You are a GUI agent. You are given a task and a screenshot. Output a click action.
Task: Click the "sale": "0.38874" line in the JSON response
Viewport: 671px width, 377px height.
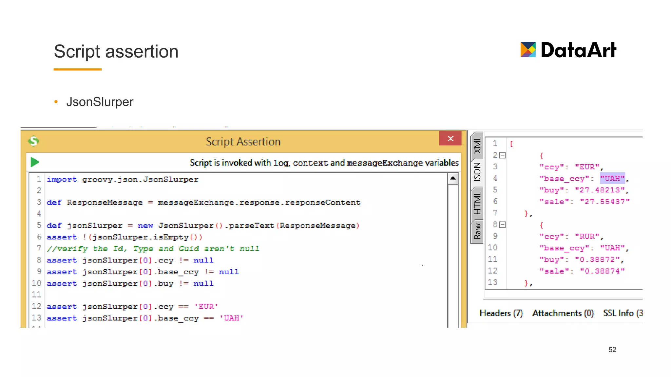[x=582, y=271]
